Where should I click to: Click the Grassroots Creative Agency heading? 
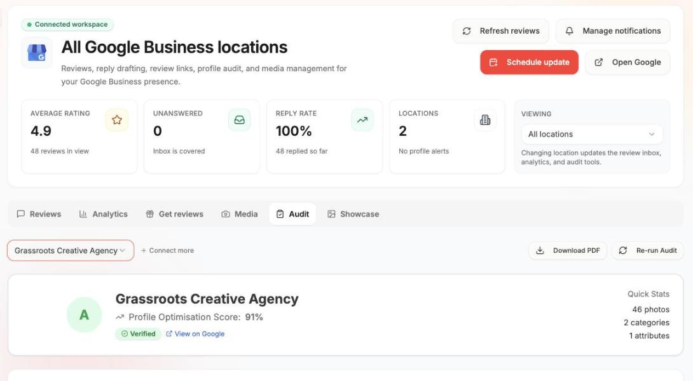click(x=207, y=299)
